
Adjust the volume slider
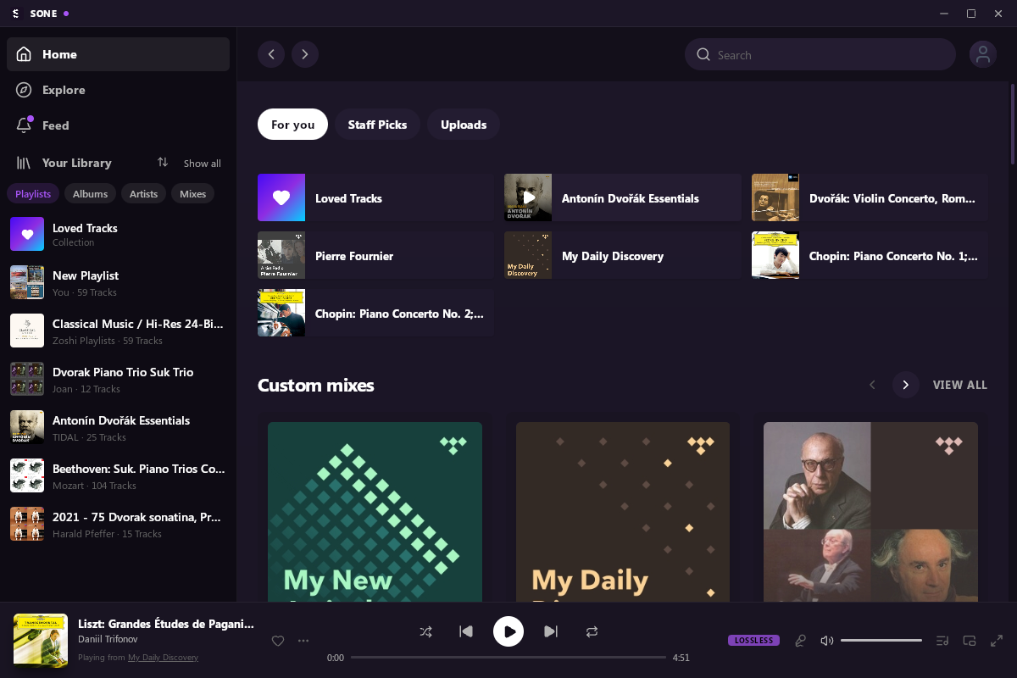(x=881, y=641)
